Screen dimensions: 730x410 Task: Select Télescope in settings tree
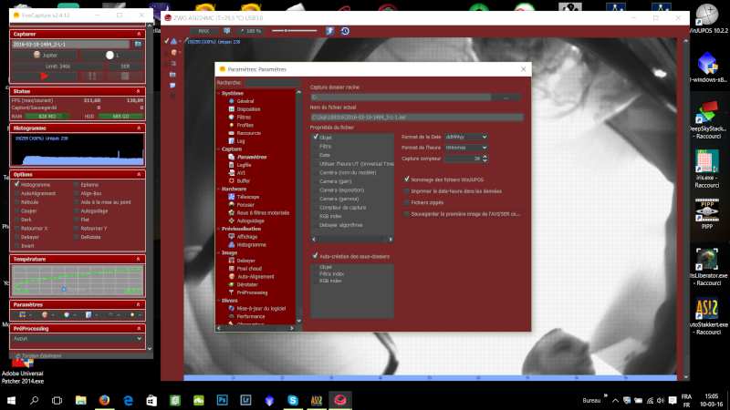coord(247,197)
